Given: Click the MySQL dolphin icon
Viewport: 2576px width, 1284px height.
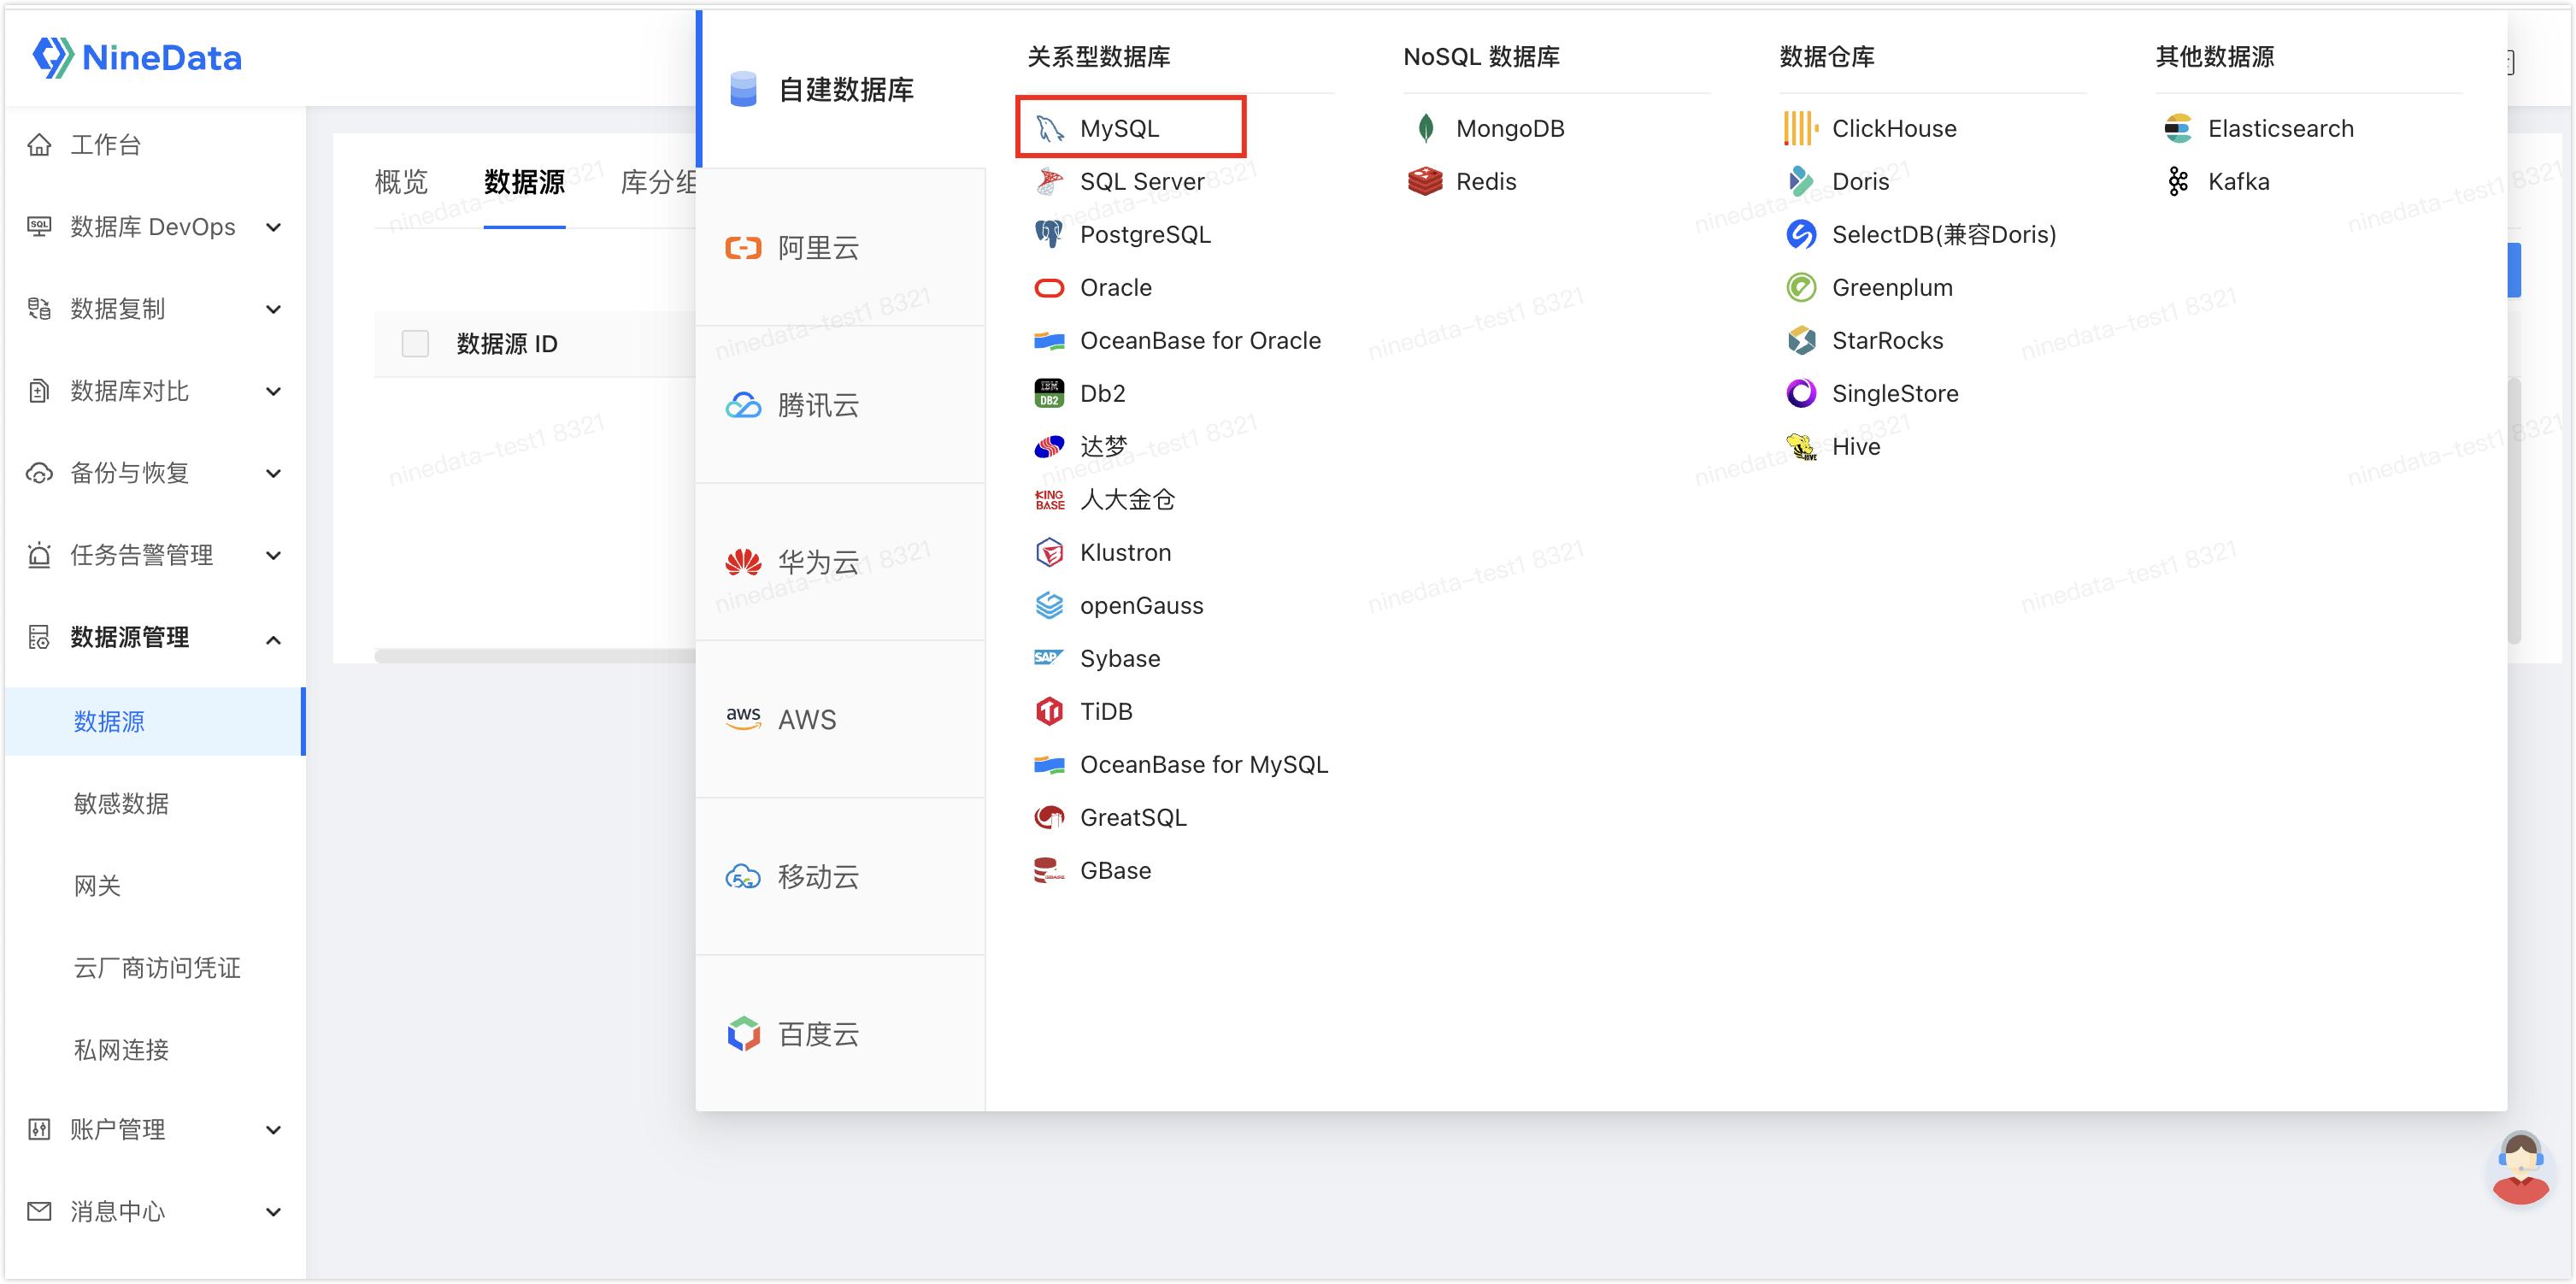Looking at the screenshot, I should [x=1049, y=129].
